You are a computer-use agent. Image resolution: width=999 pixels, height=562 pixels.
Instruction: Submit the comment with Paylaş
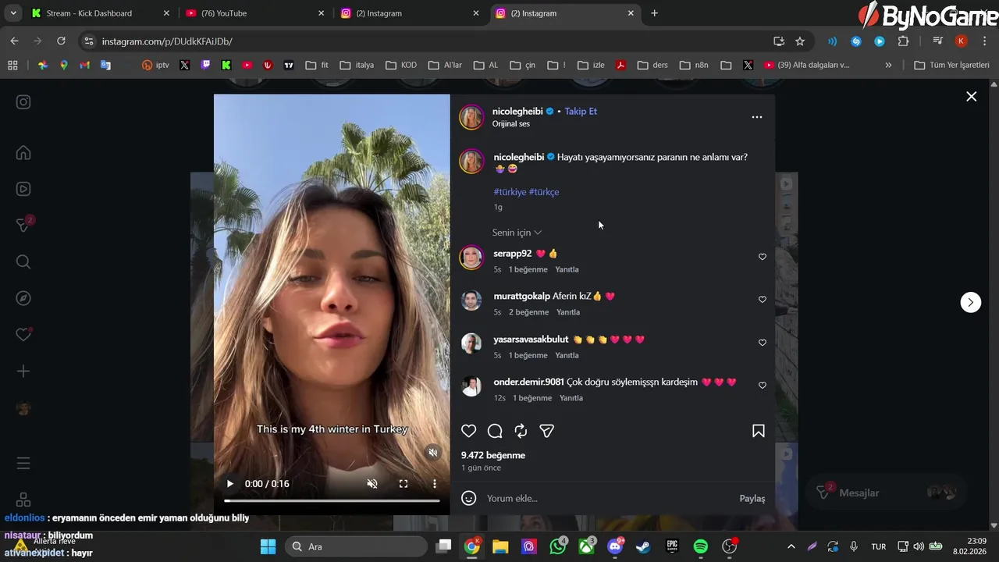point(752,498)
